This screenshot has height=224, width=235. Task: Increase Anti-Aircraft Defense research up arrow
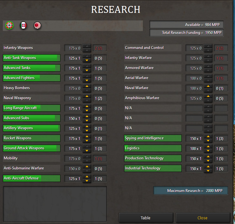pos(87,177)
